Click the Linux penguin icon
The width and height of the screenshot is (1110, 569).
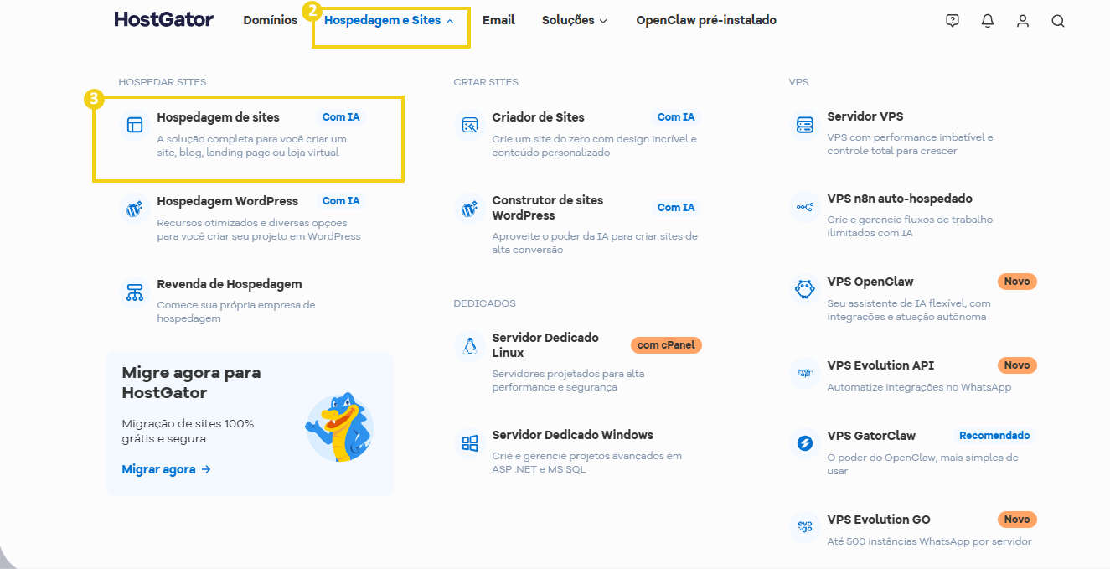pyautogui.click(x=470, y=345)
